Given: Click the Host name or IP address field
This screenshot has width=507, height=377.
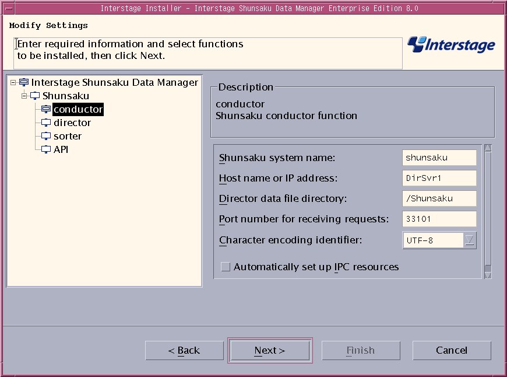Looking at the screenshot, I should click(439, 178).
